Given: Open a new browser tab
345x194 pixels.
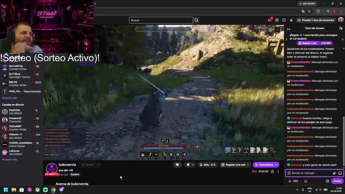Looking at the screenshot, I should tap(95, 4).
